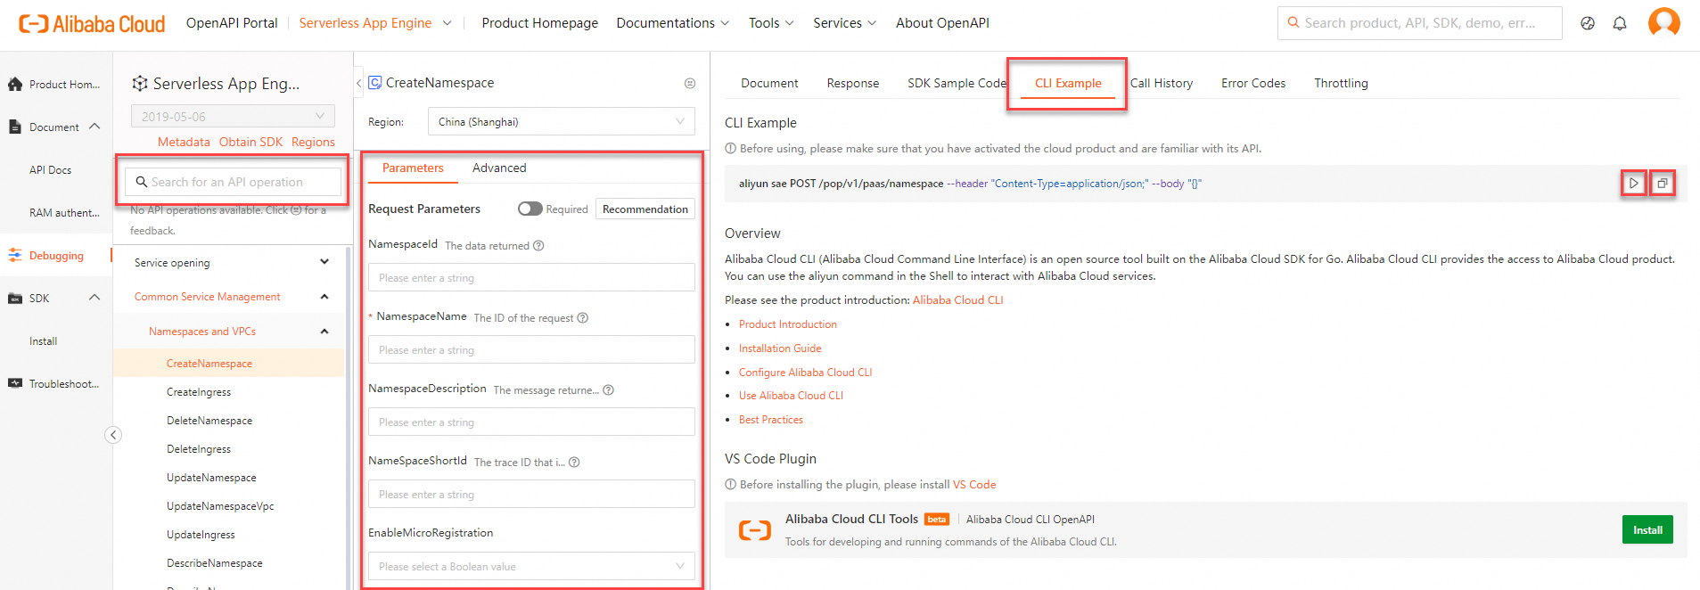Select DeleteNamespace in the API list
The width and height of the screenshot is (1700, 590).
(x=209, y=421)
